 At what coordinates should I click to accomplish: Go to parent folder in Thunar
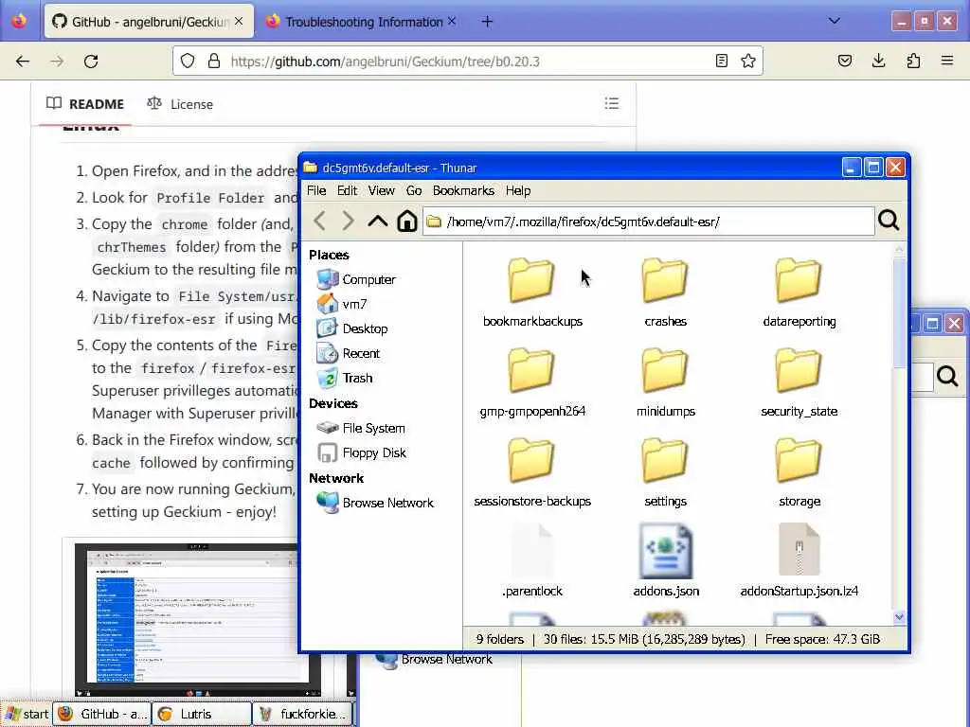point(377,221)
